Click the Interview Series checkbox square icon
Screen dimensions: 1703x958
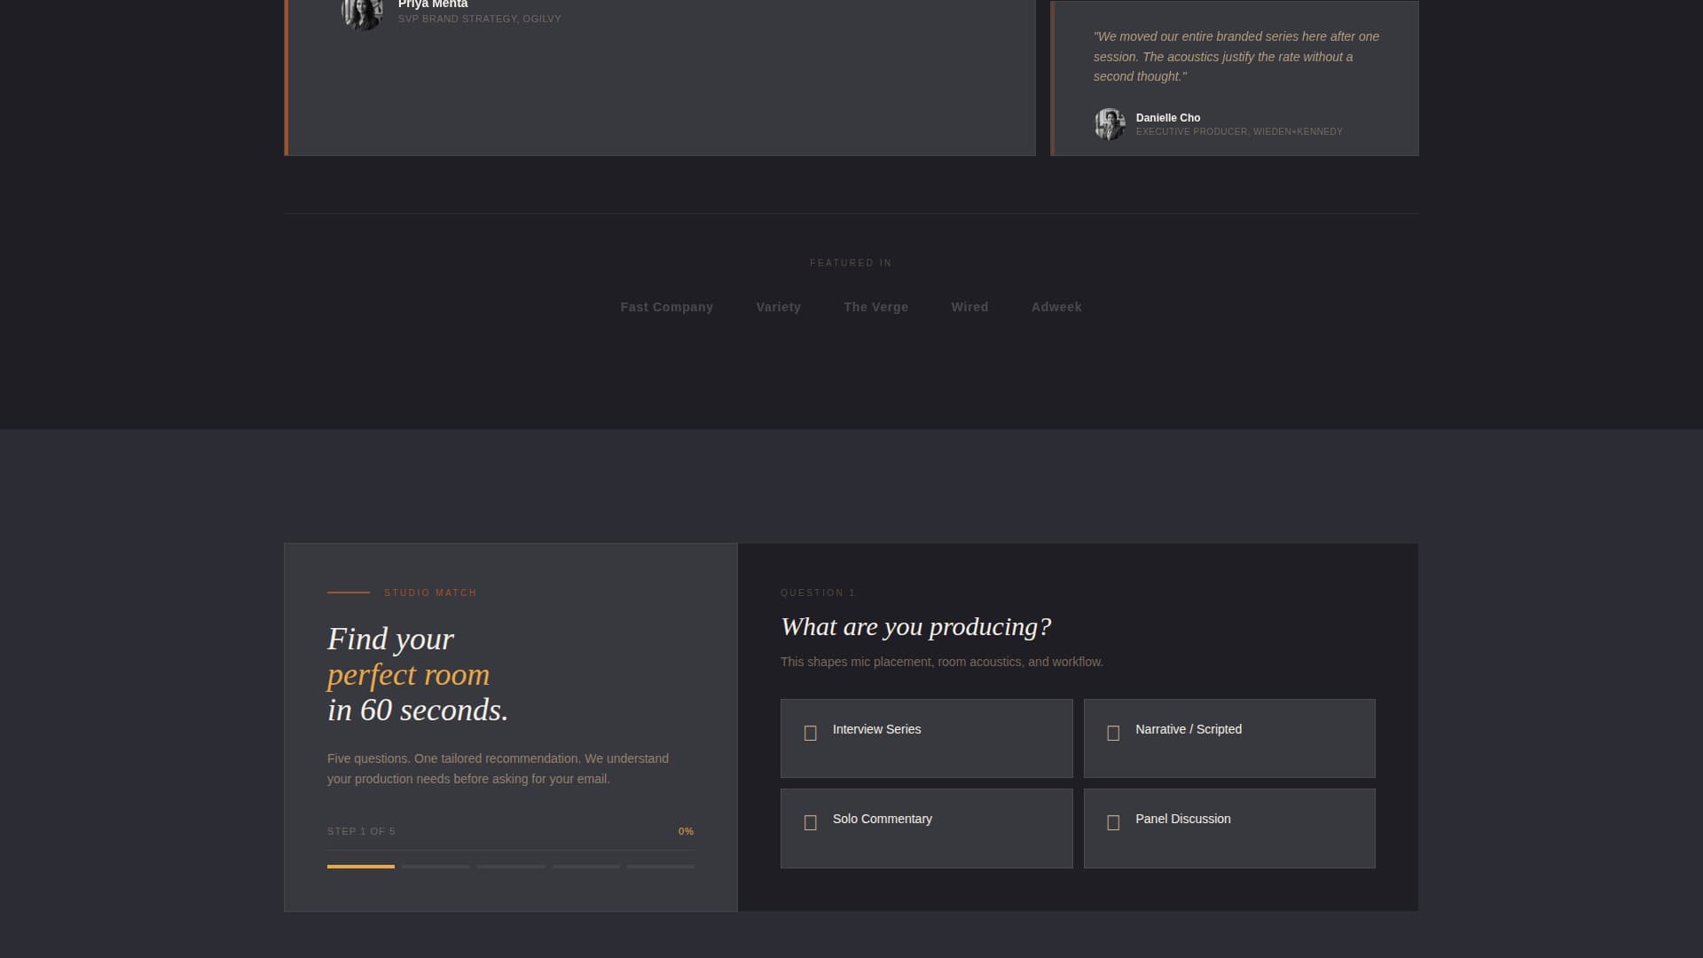coord(810,733)
